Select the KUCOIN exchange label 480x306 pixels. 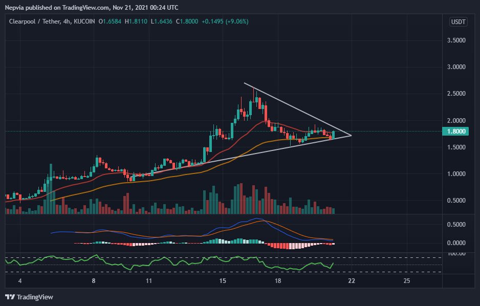point(85,22)
